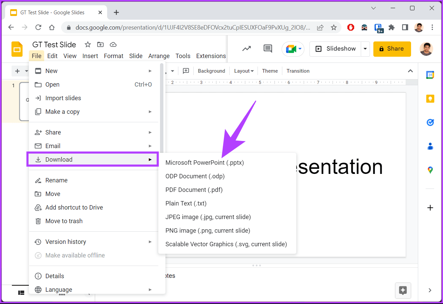
Task: Select PDF Document (.pdf) download option
Action: click(x=194, y=190)
